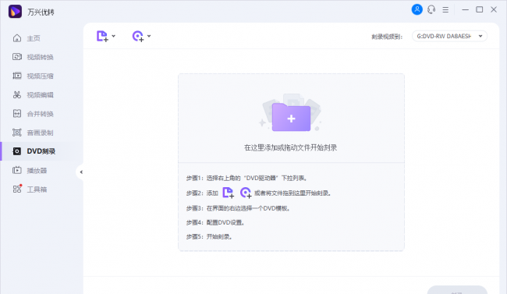Click the 刻录视频到 label
Screen dimensions: 507x294
387,37
